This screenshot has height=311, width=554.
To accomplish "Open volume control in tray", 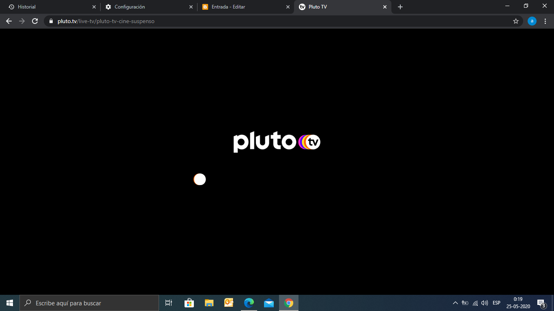I will [x=485, y=303].
